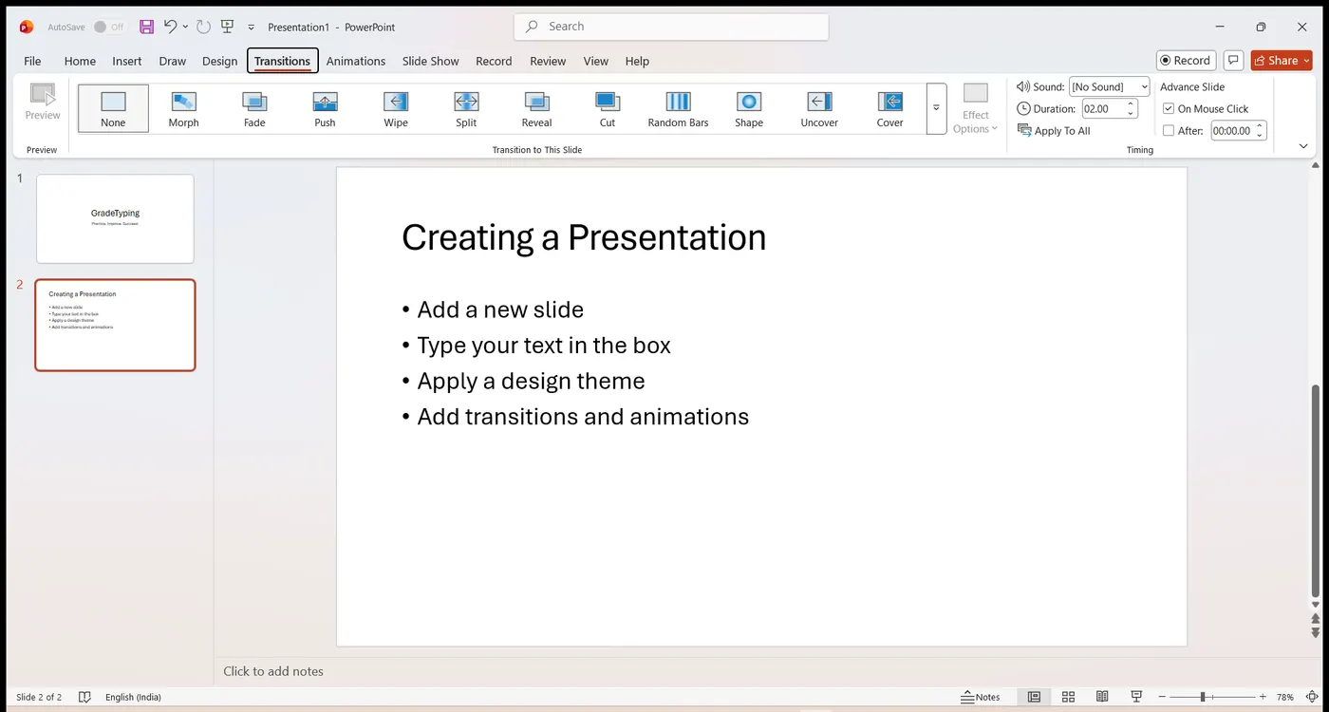Open the Help tab
The width and height of the screenshot is (1329, 712).
click(x=637, y=61)
